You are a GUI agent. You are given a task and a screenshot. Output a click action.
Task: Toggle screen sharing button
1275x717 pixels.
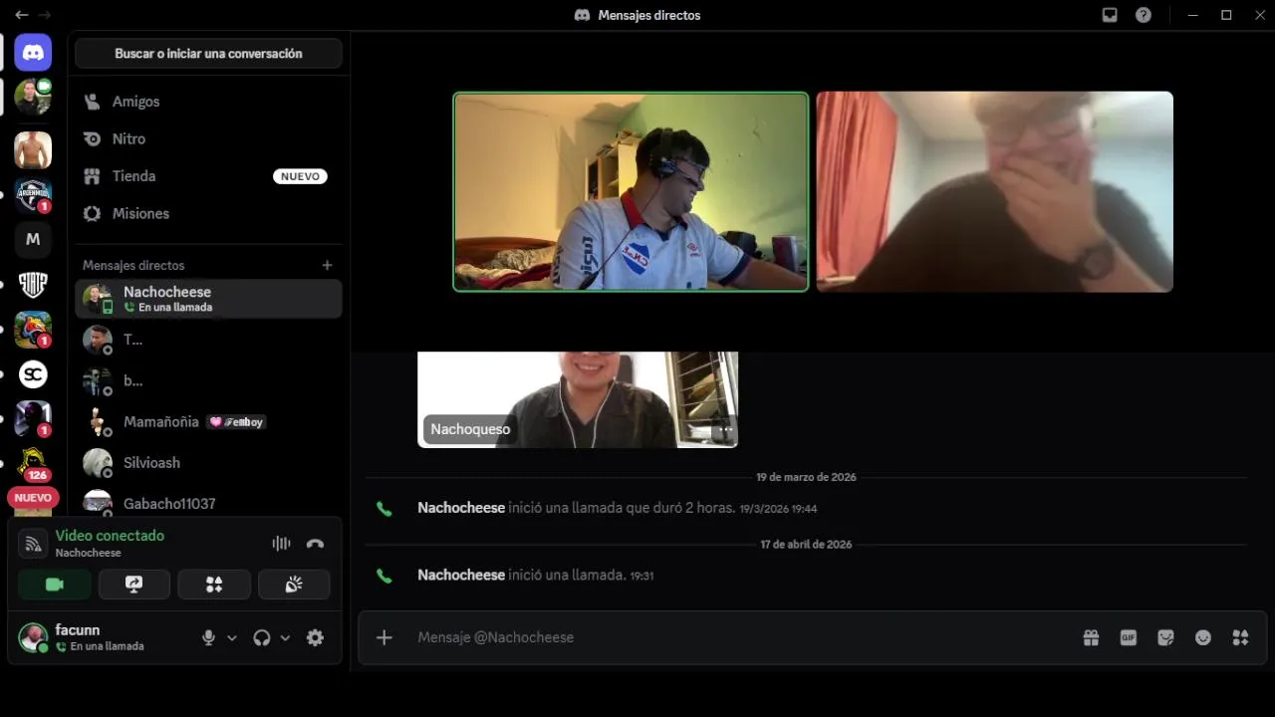point(134,585)
